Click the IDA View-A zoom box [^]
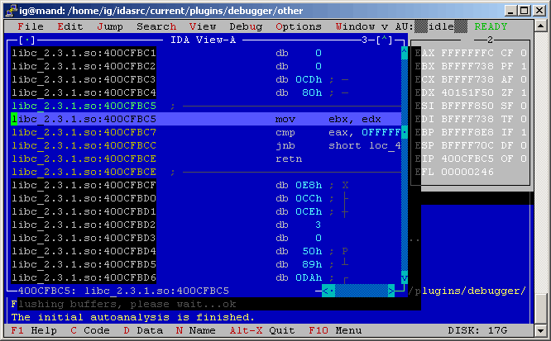 (385, 40)
